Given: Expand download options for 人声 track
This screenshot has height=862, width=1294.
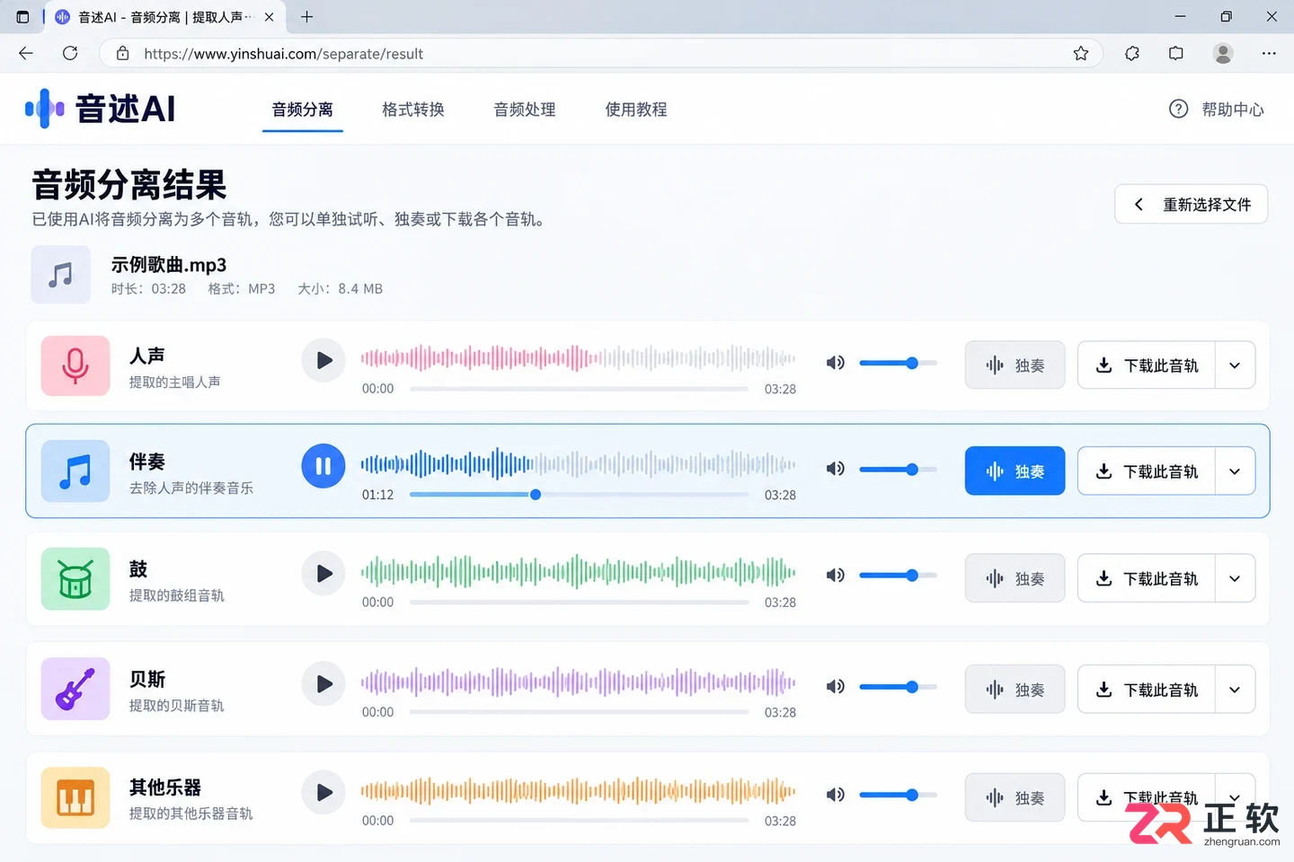Looking at the screenshot, I should pos(1235,365).
